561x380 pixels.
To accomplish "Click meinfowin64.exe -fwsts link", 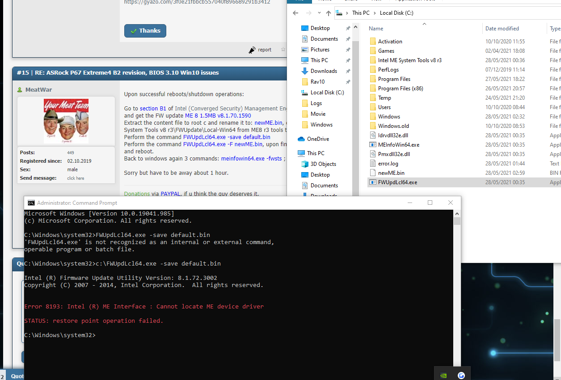I will [251, 159].
